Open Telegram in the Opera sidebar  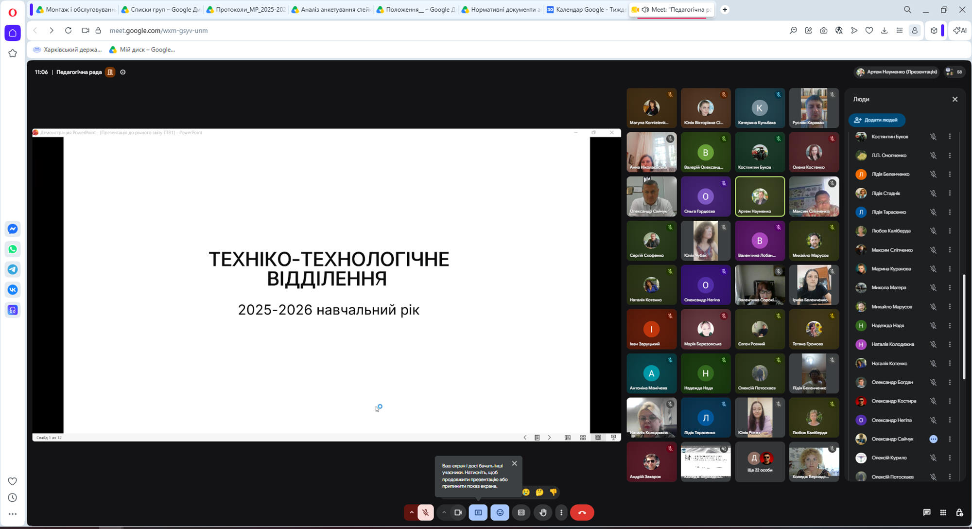tap(13, 269)
